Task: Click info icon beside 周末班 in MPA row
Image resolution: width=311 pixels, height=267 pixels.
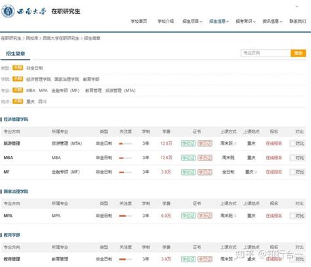Action: (235, 216)
